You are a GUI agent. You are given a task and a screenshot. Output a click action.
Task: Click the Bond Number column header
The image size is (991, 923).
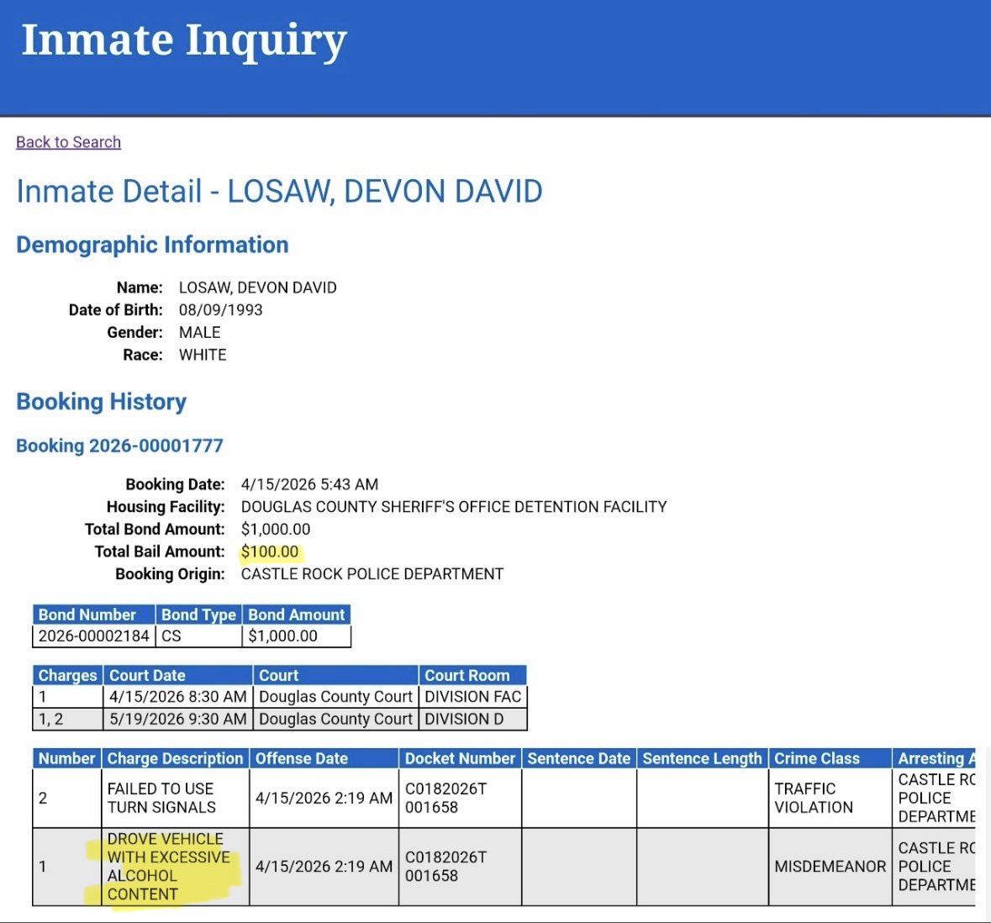(x=93, y=614)
